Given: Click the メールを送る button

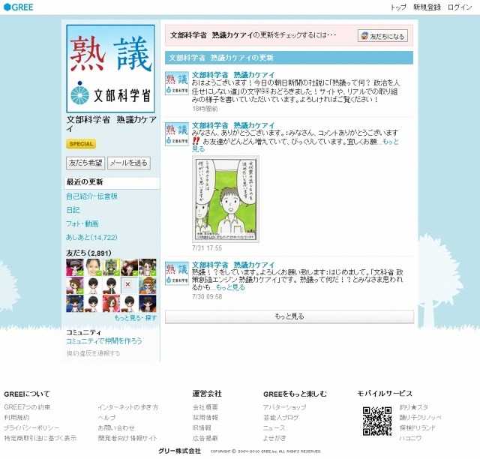Looking at the screenshot, I should [x=129, y=163].
